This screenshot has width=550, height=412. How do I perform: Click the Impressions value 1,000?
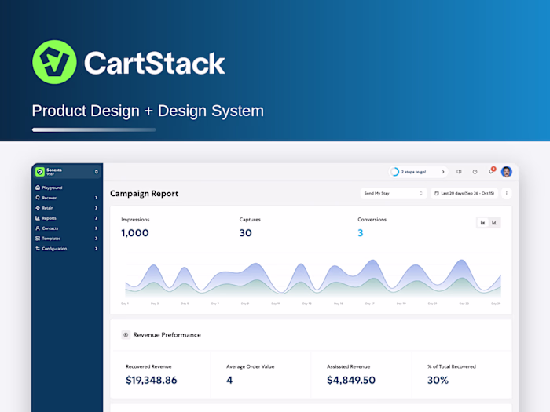tap(135, 233)
